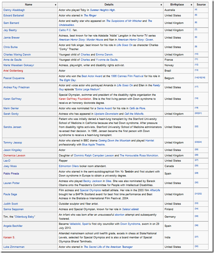Open Ariel Goldenberg red link
Image resolution: width=214 pixels, height=253 pixels.
coord(13,71)
